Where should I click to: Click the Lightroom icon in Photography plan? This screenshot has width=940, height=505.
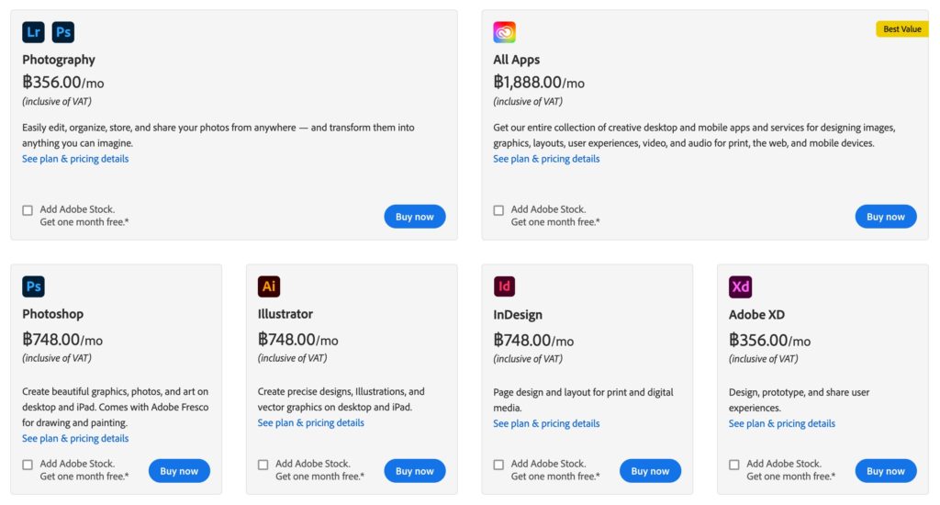(34, 32)
